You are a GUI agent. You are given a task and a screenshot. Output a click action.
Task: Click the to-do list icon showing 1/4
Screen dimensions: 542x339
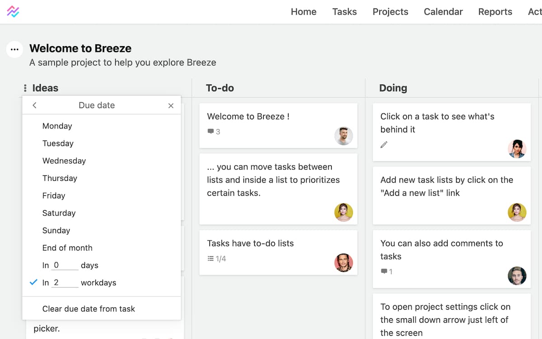210,259
